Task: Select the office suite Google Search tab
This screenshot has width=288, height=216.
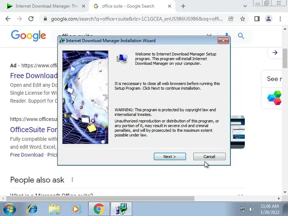Action: point(129,6)
